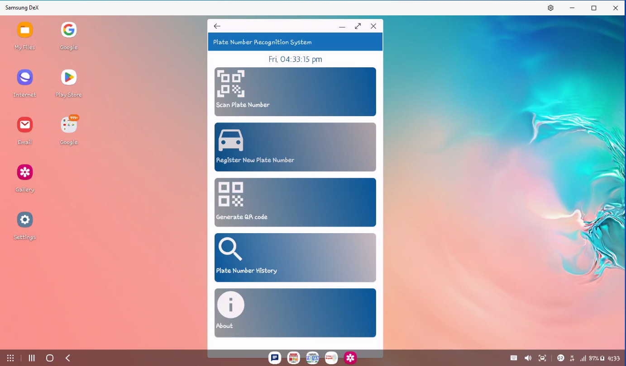The image size is (626, 366).
Task: Open Register New Plate Number car icon
Action: (x=231, y=140)
